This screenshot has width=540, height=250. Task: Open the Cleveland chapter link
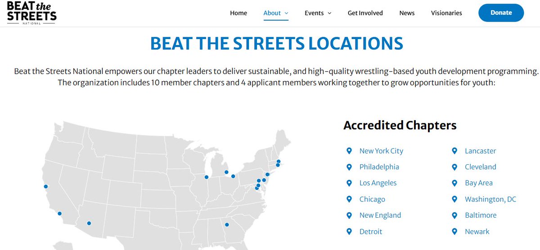coord(481,167)
